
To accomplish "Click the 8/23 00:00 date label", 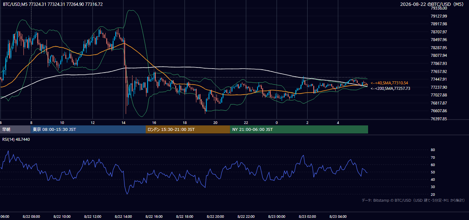I will pyautogui.click(x=277, y=217).
